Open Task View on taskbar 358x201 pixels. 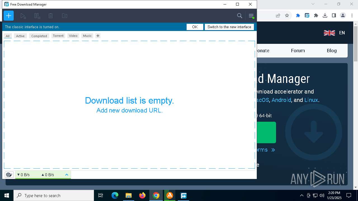[x=101, y=195]
